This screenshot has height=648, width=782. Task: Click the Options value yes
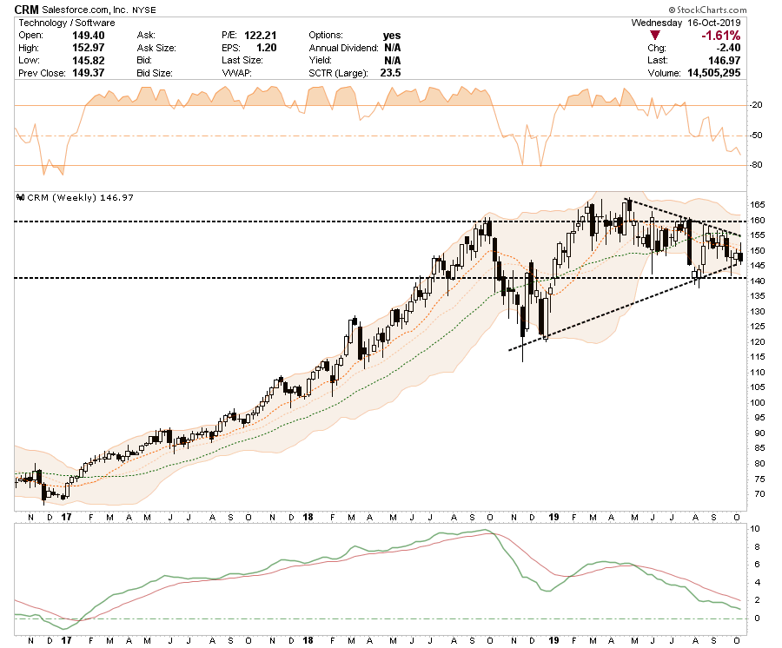392,36
